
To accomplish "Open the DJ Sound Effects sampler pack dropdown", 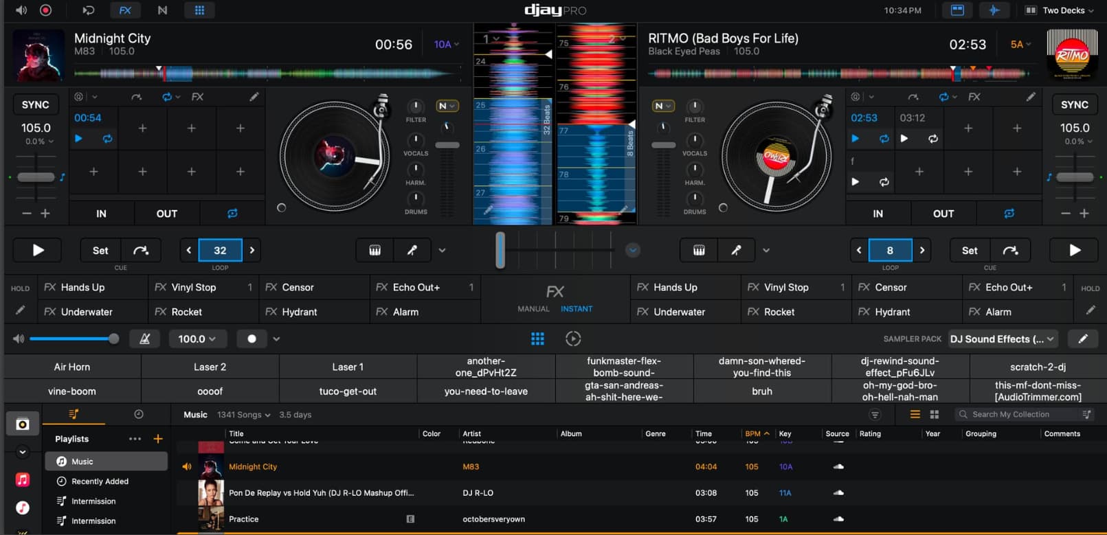I will (x=1003, y=339).
